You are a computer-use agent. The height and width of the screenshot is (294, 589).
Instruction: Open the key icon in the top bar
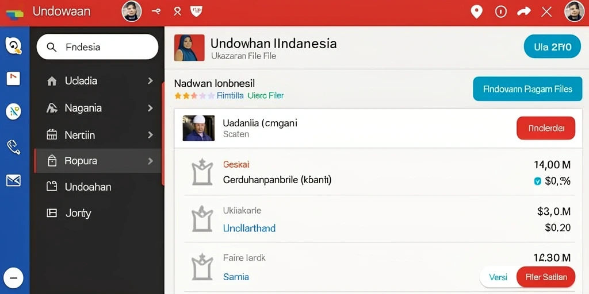(x=156, y=11)
